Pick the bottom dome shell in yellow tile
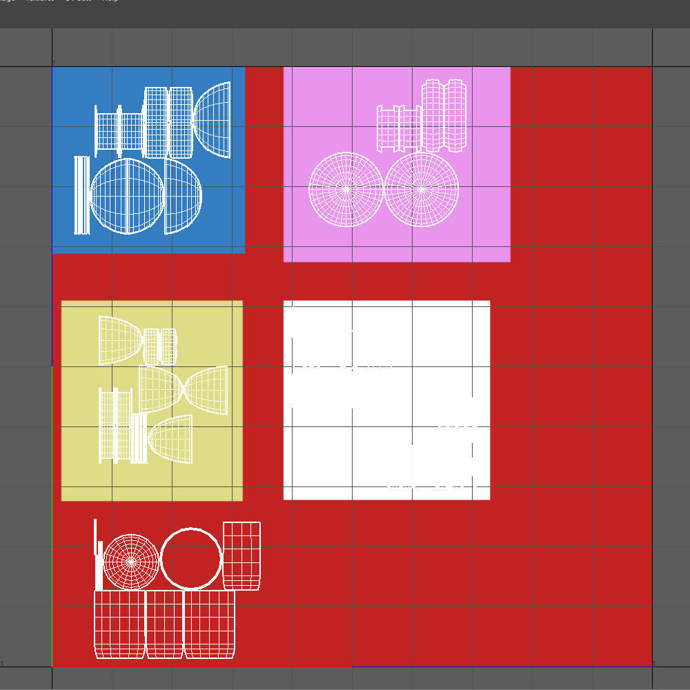Viewport: 690px width, 690px height. point(170,439)
